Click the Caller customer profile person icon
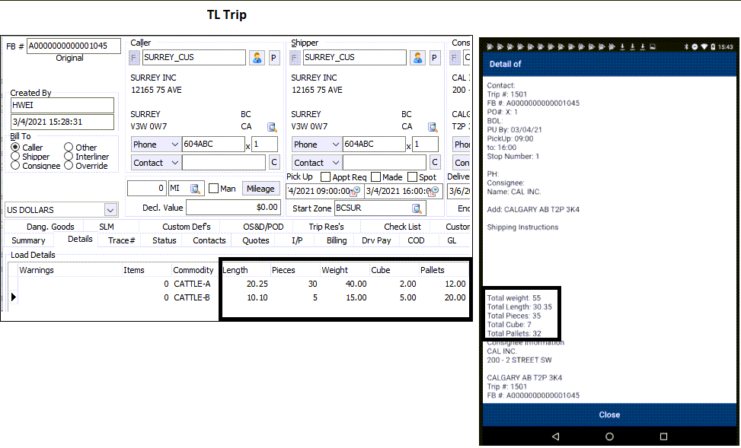Viewport: 741px width, 448px height. (x=257, y=58)
